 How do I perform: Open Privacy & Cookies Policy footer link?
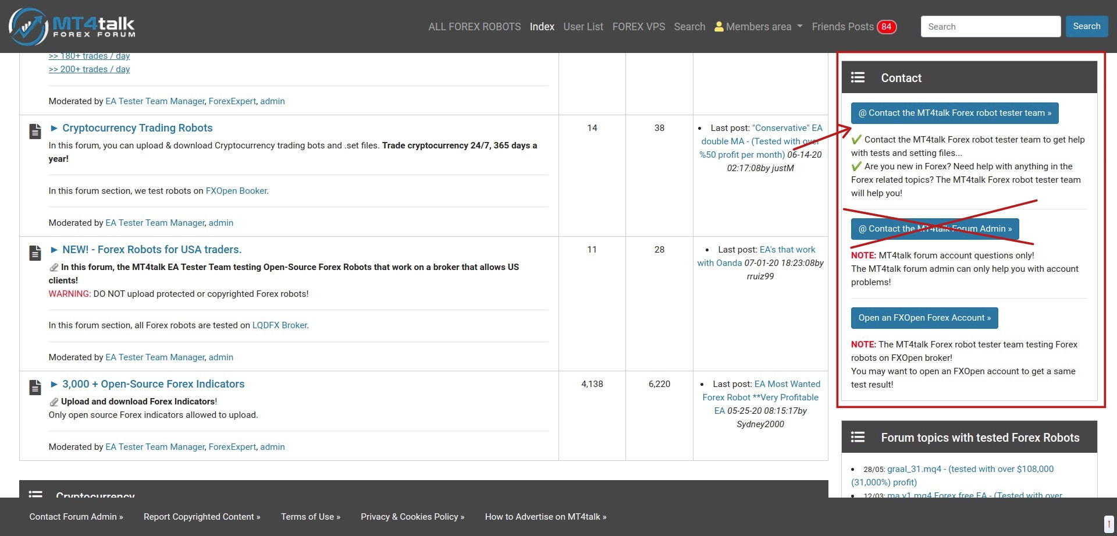coord(412,517)
